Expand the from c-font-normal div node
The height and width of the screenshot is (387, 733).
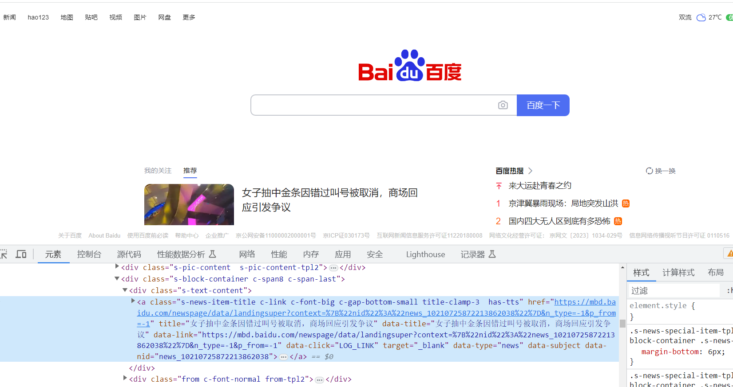125,378
